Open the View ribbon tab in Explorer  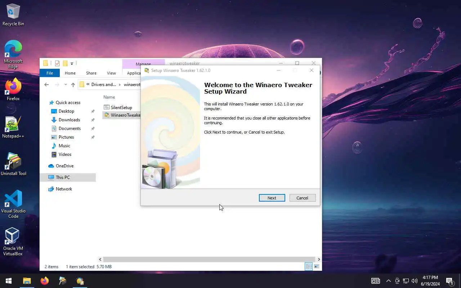(x=111, y=73)
